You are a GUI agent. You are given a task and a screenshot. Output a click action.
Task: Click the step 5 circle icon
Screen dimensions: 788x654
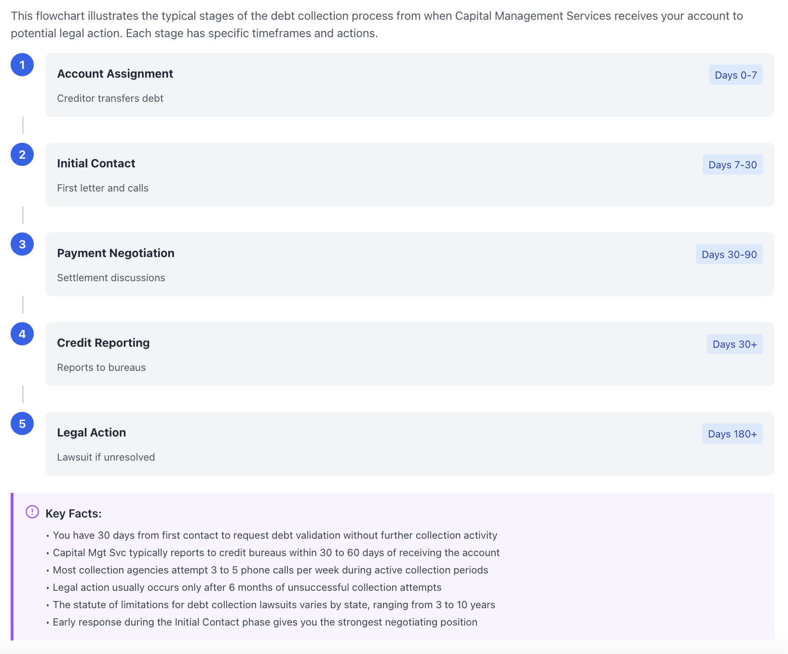point(22,423)
